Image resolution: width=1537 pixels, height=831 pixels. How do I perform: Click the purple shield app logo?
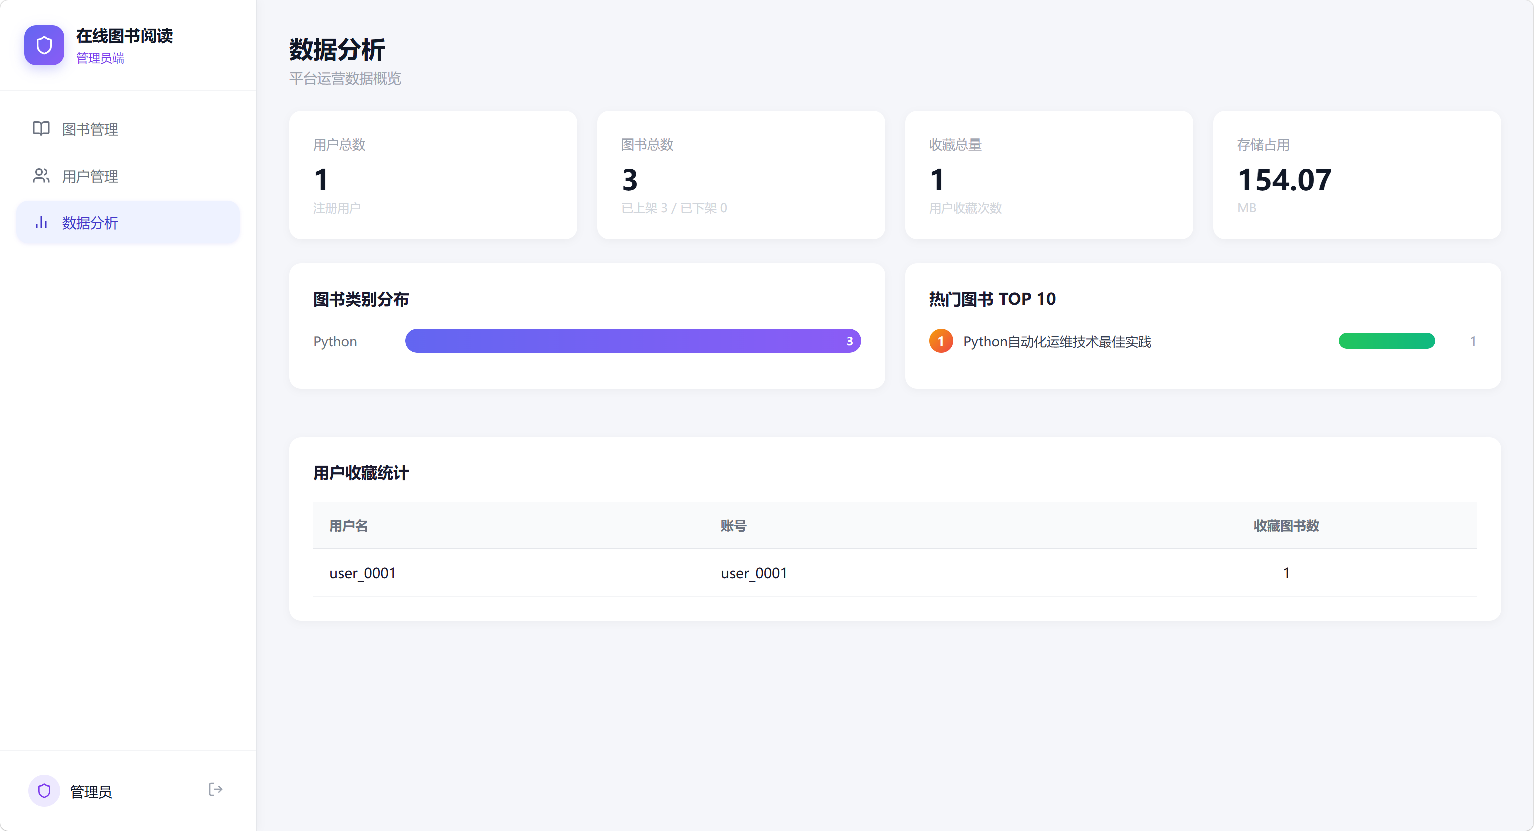point(44,45)
